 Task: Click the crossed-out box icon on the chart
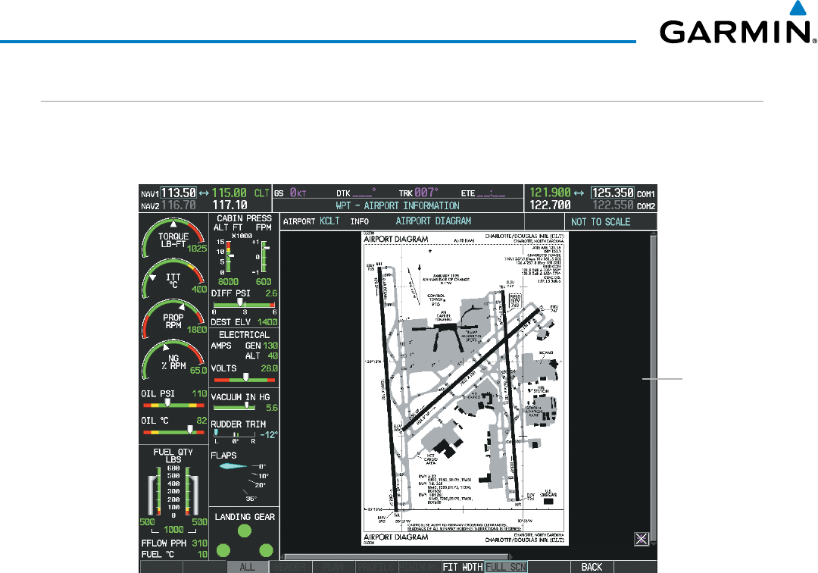point(642,539)
